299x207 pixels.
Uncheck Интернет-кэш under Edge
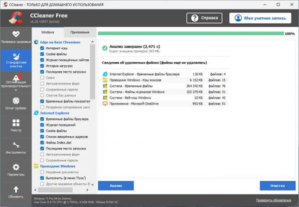coord(42,48)
